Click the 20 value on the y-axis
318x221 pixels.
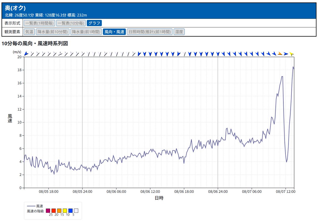point(19,57)
